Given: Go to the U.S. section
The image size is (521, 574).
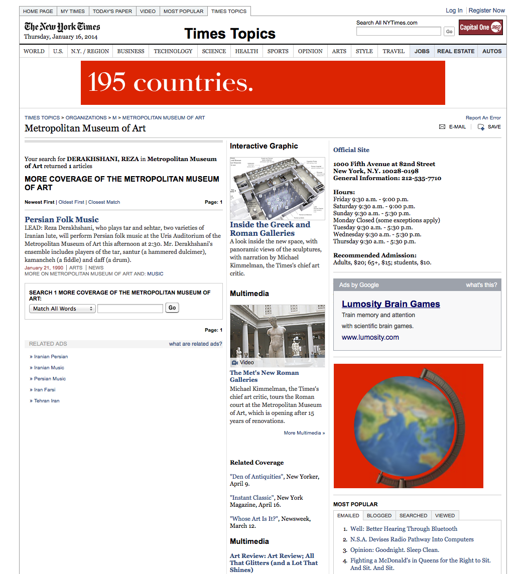Looking at the screenshot, I should click(58, 51).
